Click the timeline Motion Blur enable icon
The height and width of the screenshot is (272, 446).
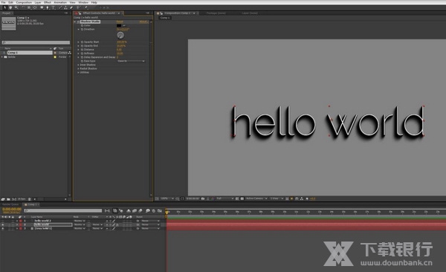tap(140, 211)
